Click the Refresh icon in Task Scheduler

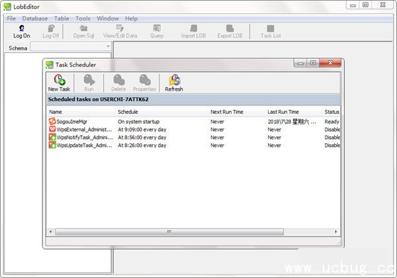[x=174, y=79]
